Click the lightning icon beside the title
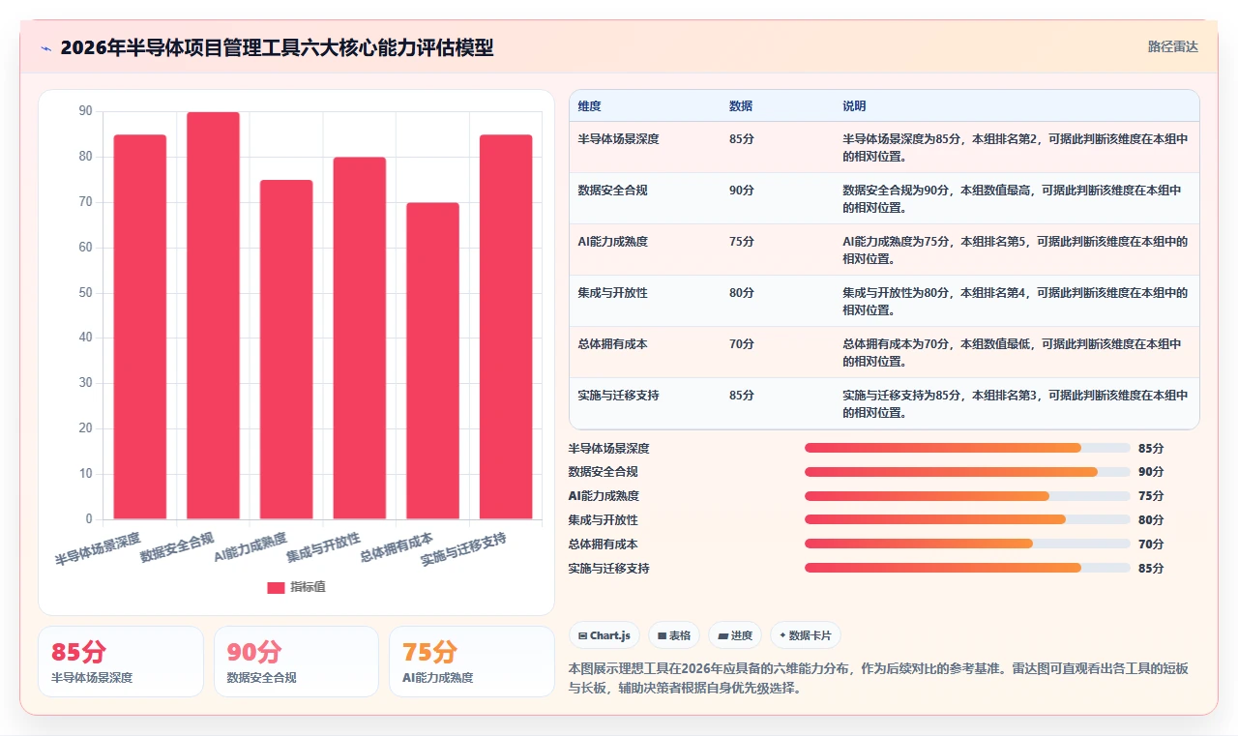The image size is (1238, 736). pos(45,47)
